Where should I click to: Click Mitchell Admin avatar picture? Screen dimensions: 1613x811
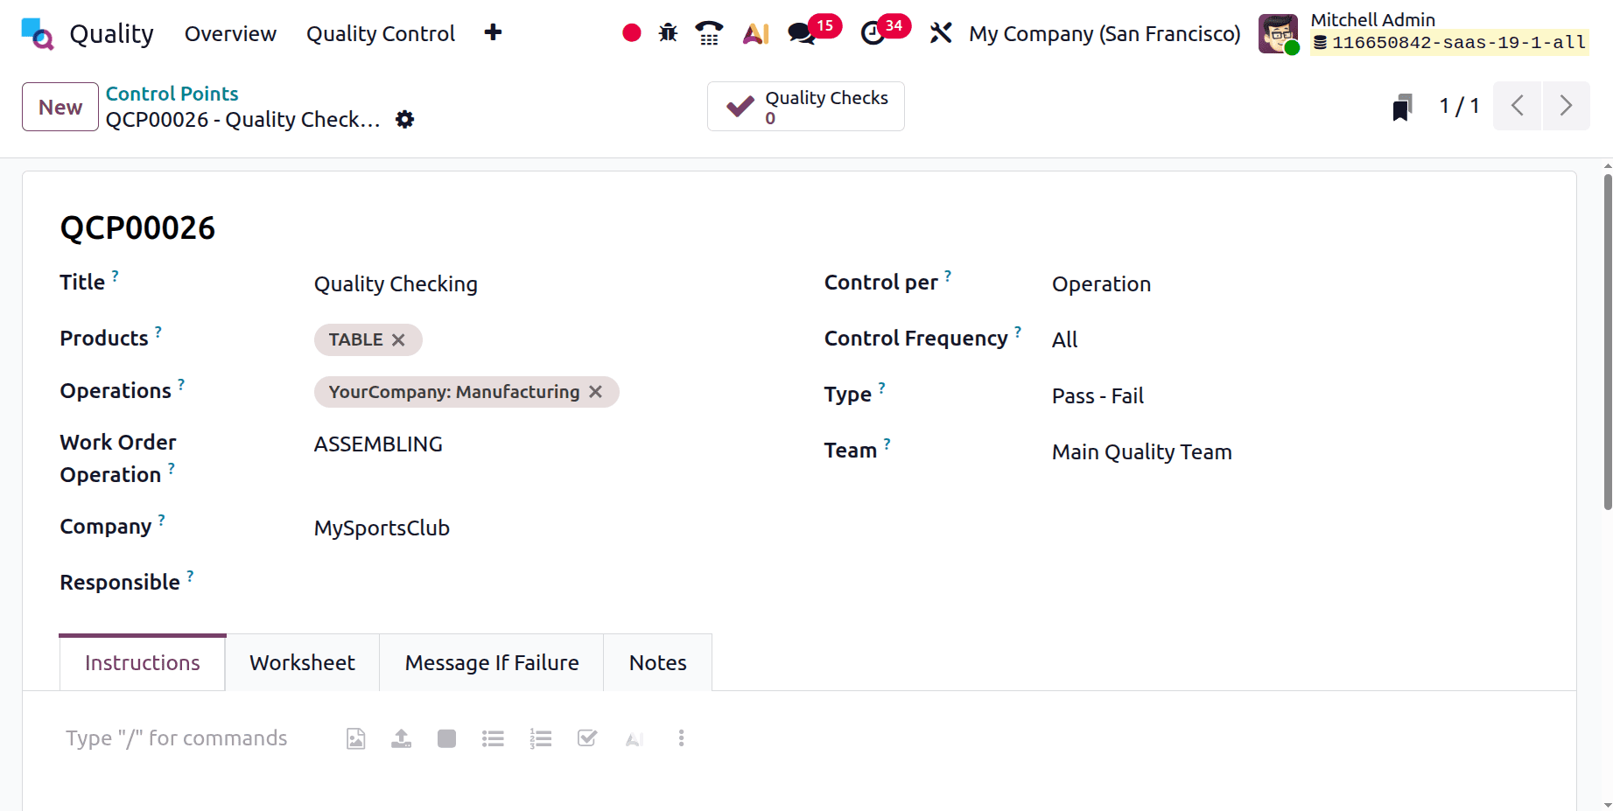pos(1279,33)
